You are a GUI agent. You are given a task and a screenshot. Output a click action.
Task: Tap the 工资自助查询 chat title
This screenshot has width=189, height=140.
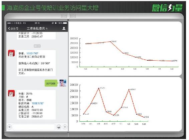tap(36, 28)
